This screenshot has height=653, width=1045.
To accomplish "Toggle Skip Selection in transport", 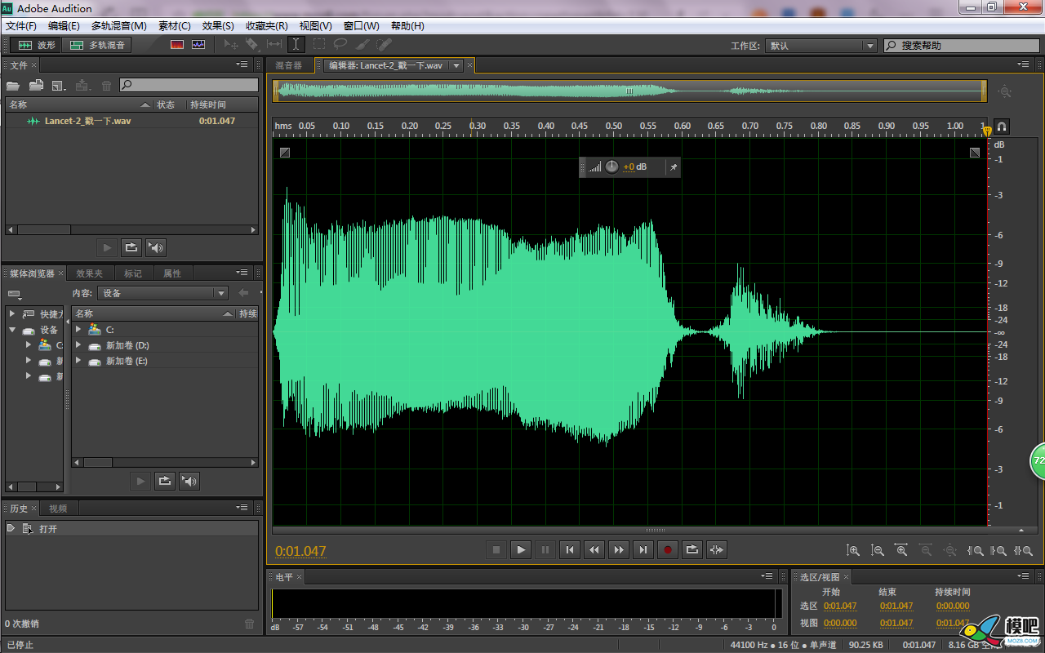I will tap(717, 549).
